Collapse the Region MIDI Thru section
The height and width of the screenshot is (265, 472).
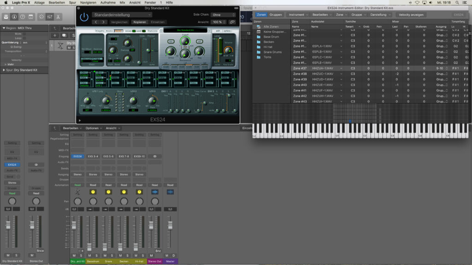[x=4, y=28]
